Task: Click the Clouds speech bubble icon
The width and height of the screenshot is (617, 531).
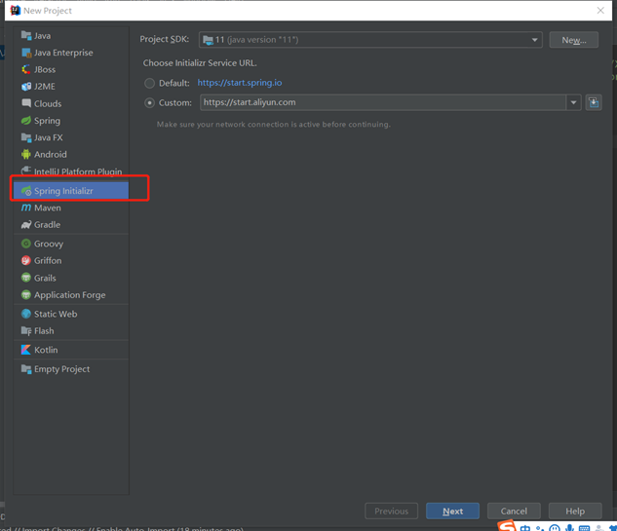Action: point(26,103)
